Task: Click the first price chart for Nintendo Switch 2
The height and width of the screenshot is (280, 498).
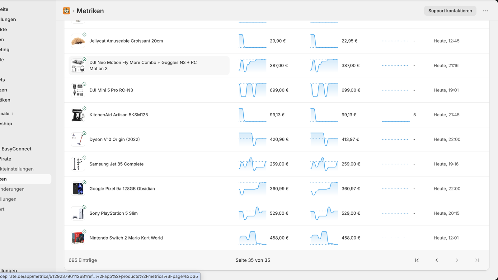Action: click(252, 238)
